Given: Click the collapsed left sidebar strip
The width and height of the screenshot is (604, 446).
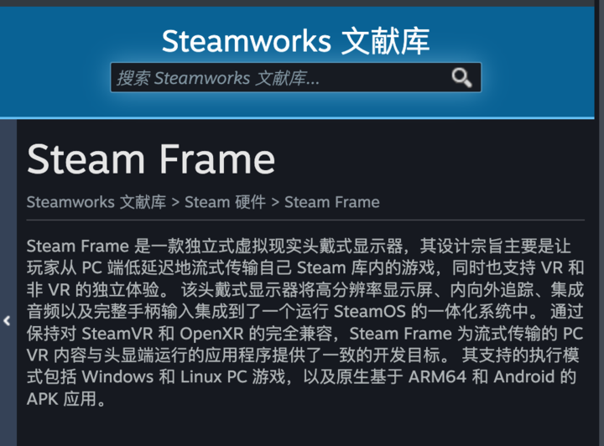Looking at the screenshot, I should click(8, 283).
